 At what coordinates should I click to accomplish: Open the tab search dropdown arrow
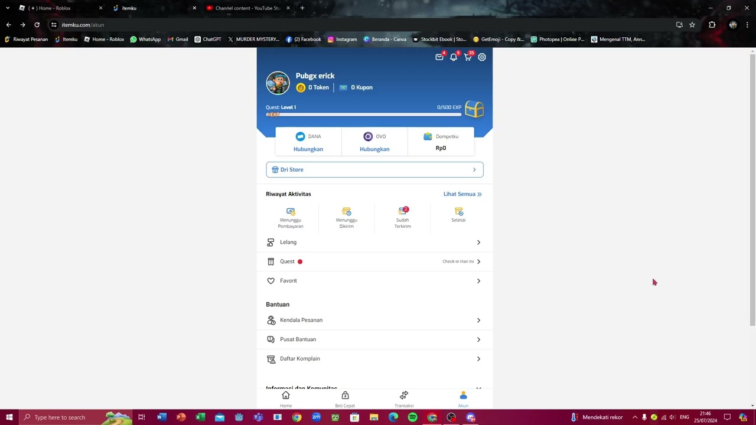click(8, 8)
